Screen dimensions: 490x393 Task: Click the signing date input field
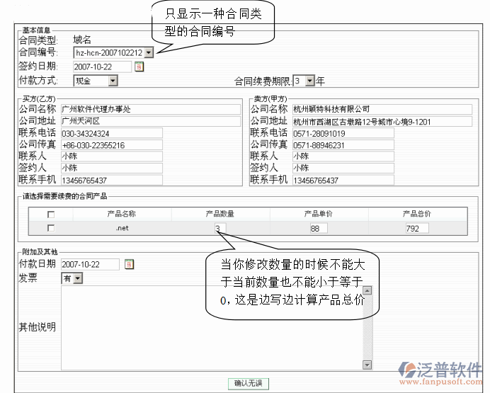(x=102, y=67)
